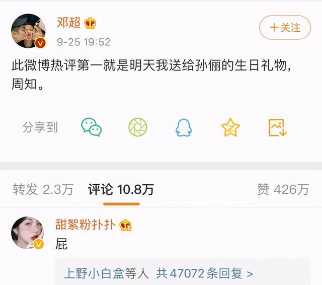Open the 赞 426万 likes tab
Viewport: 322px width, 285px height.
pyautogui.click(x=283, y=189)
